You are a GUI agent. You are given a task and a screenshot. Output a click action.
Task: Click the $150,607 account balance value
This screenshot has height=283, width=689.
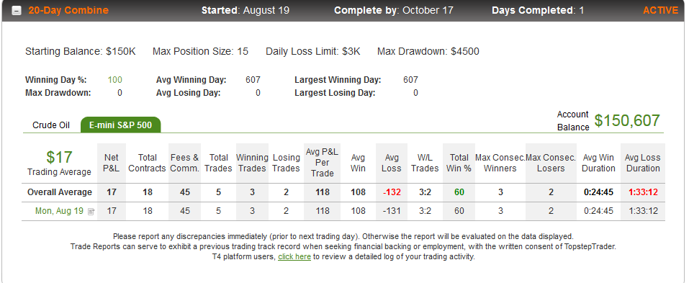point(627,120)
